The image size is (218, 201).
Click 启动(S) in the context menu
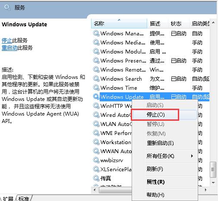tap(164, 105)
